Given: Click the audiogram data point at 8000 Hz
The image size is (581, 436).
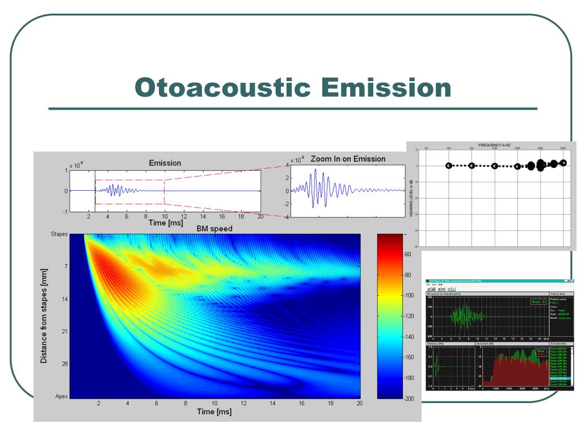Looking at the screenshot, I should tap(563, 163).
